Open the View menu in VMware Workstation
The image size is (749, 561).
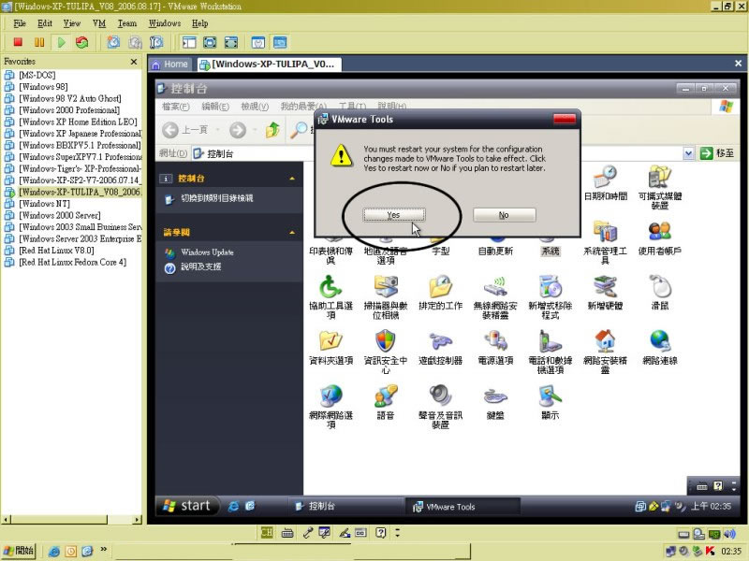(x=72, y=23)
